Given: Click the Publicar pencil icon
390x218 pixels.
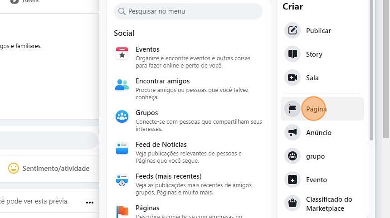Looking at the screenshot, I should click(292, 31).
